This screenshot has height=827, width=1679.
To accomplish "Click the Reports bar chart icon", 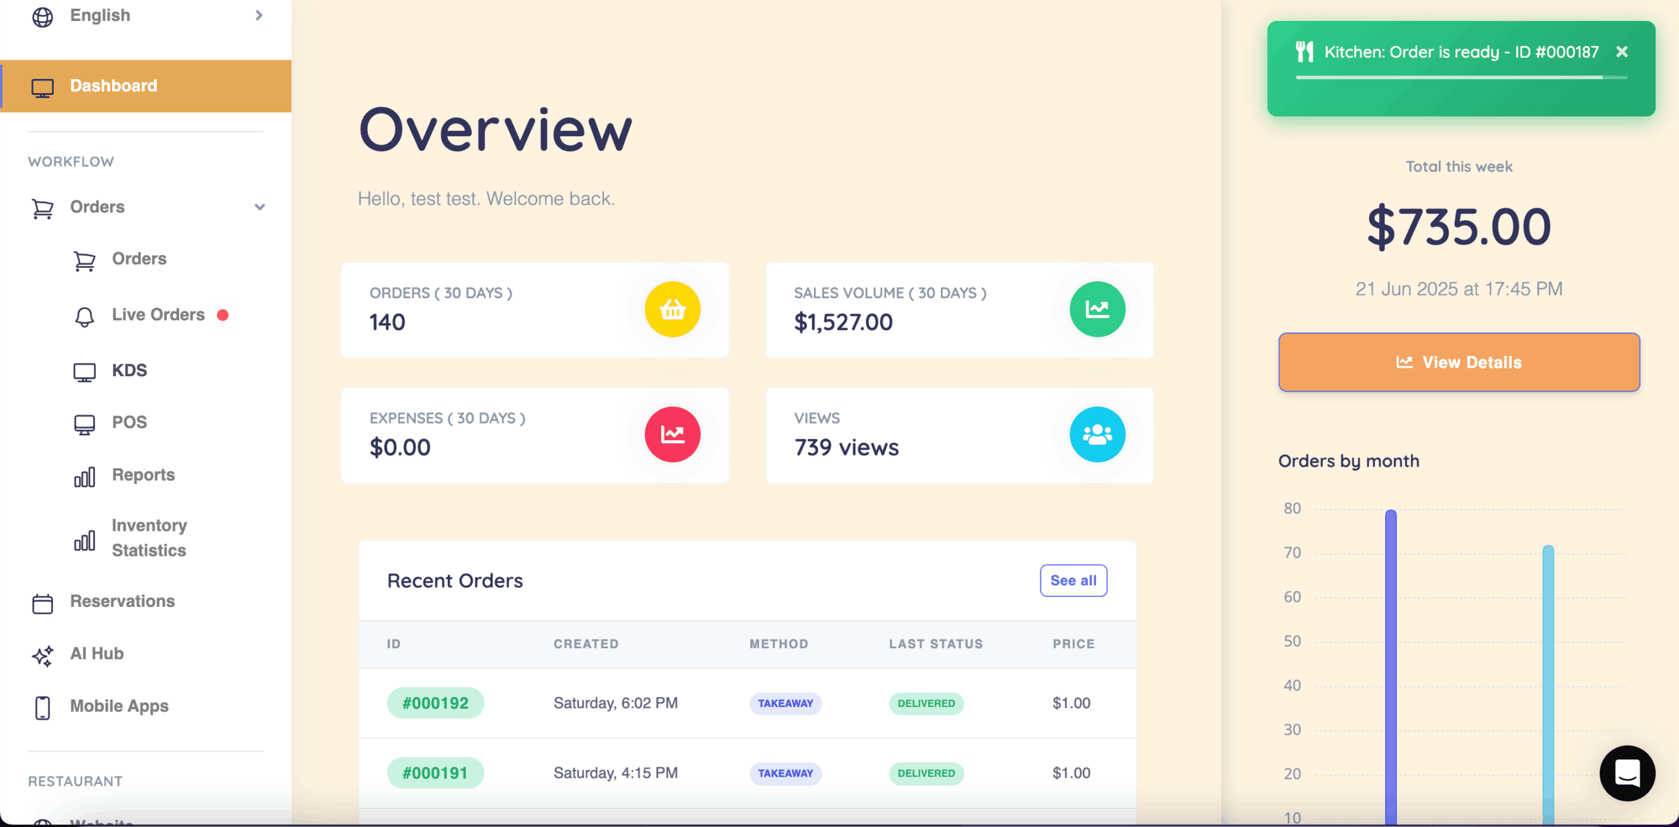I will (x=84, y=476).
